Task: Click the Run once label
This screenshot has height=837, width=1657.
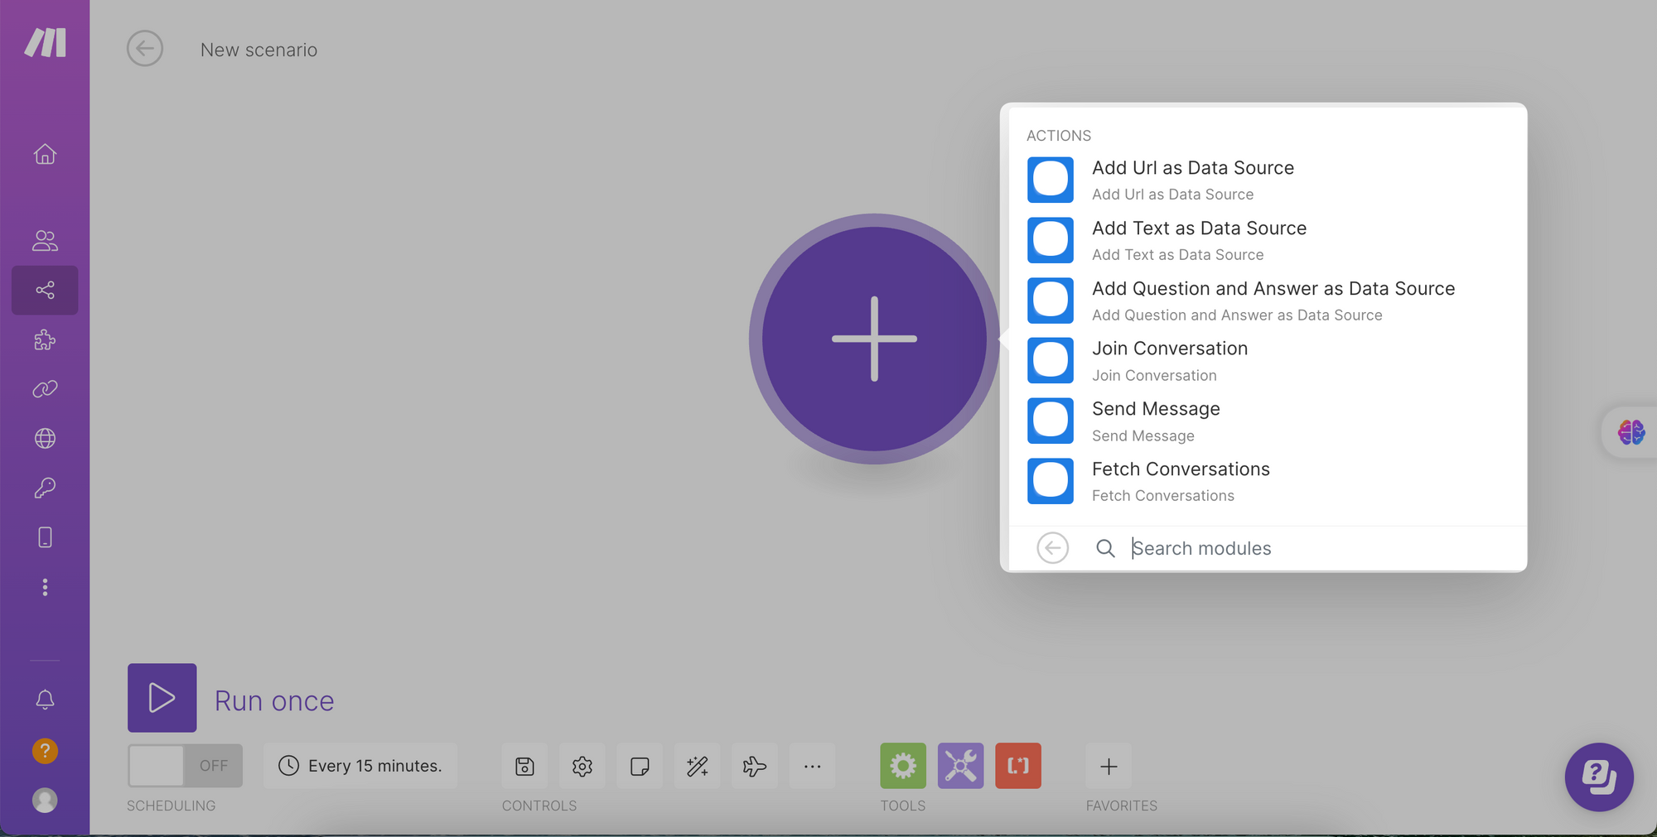Action: [274, 701]
